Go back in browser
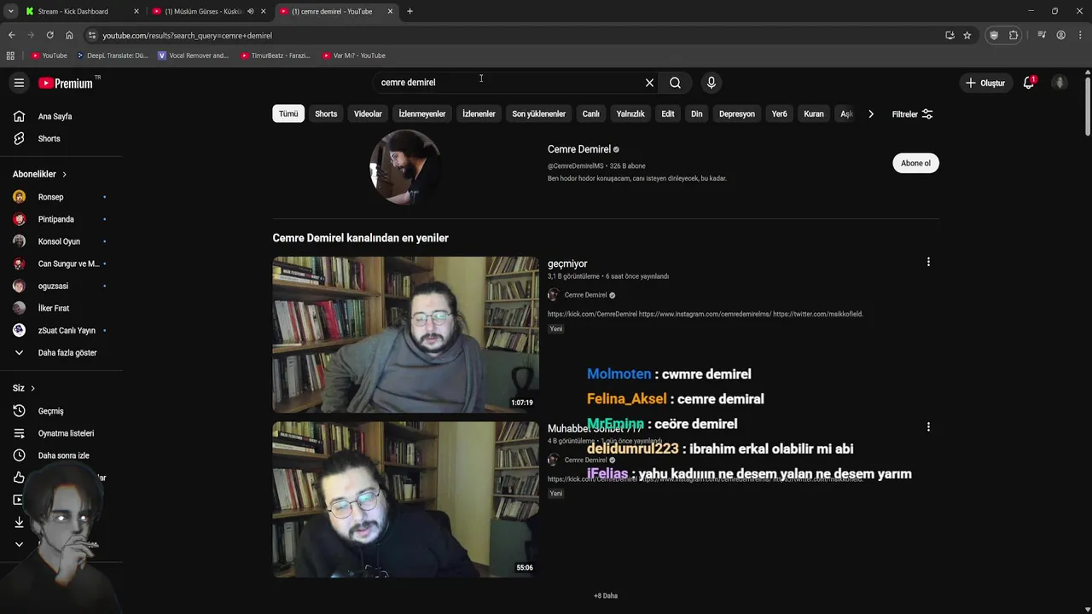This screenshot has height=614, width=1092. [x=11, y=35]
